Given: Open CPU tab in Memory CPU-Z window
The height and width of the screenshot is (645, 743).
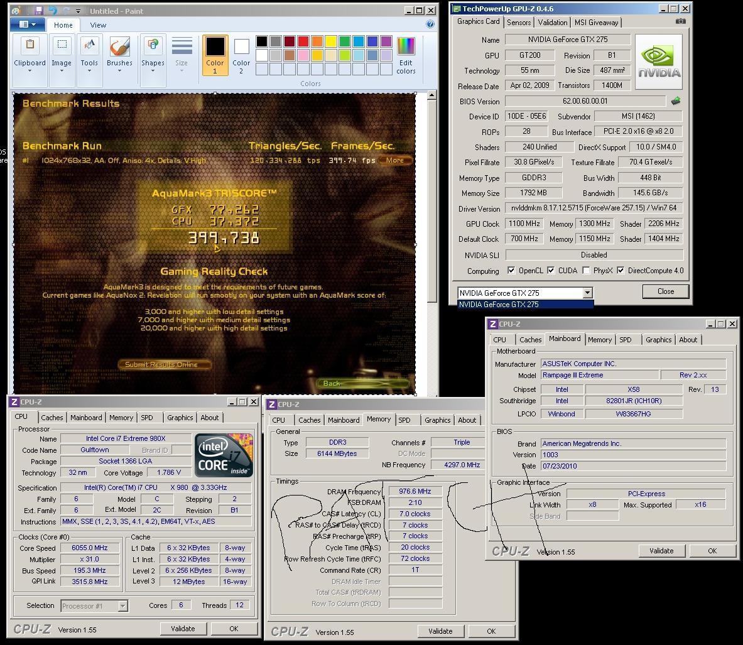Looking at the screenshot, I should pyautogui.click(x=279, y=420).
